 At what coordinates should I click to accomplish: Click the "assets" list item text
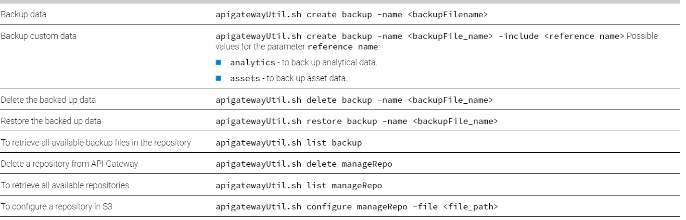click(289, 78)
